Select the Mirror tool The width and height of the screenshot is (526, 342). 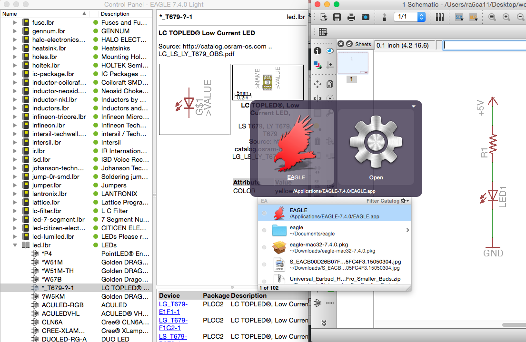point(318,98)
